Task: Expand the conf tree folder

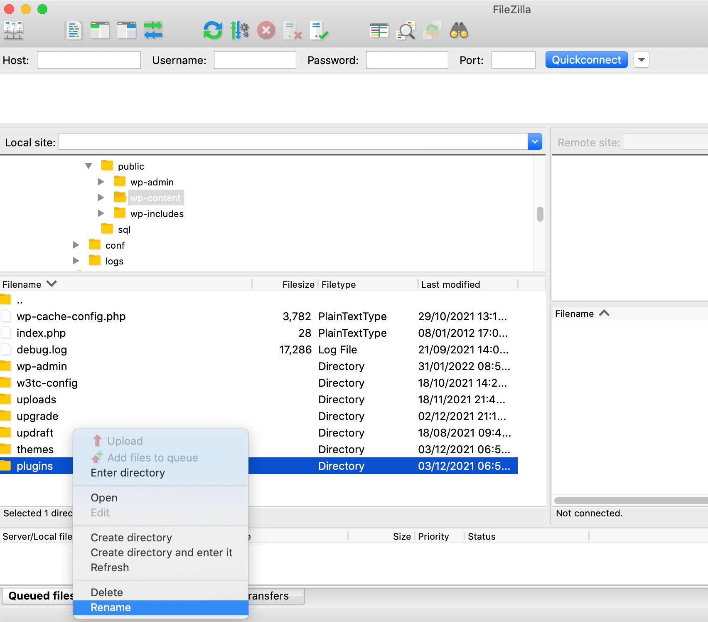Action: [x=76, y=245]
